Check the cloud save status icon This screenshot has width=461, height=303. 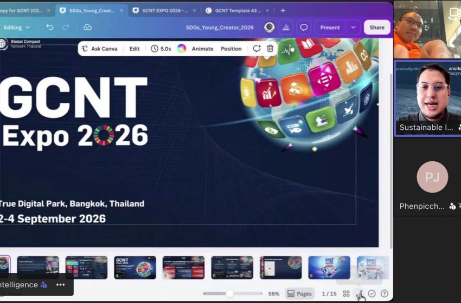click(x=87, y=27)
